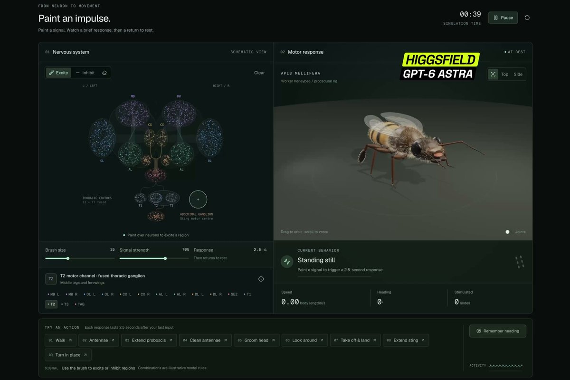The image size is (570, 380).
Task: Switch to Top camera view
Action: click(x=504, y=74)
